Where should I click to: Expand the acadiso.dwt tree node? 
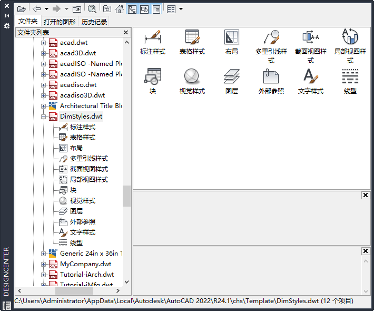pos(43,85)
